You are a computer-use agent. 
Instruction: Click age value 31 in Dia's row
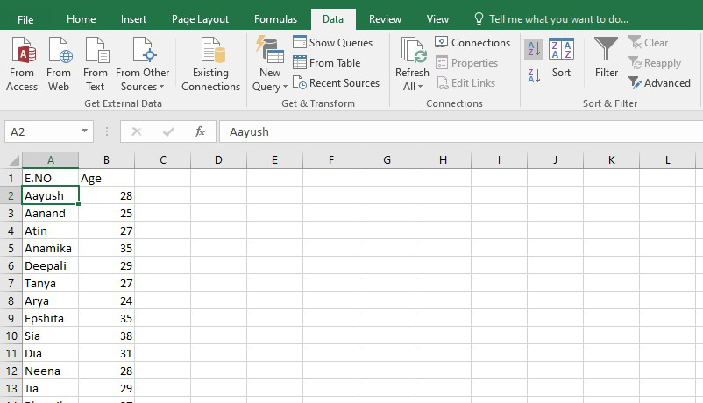tap(106, 353)
